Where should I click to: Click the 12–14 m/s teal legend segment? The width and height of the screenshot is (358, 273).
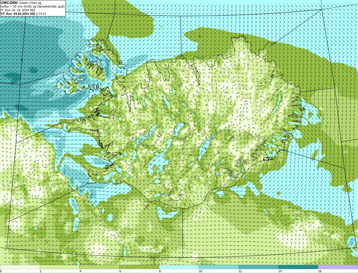pyautogui.click(x=258, y=267)
